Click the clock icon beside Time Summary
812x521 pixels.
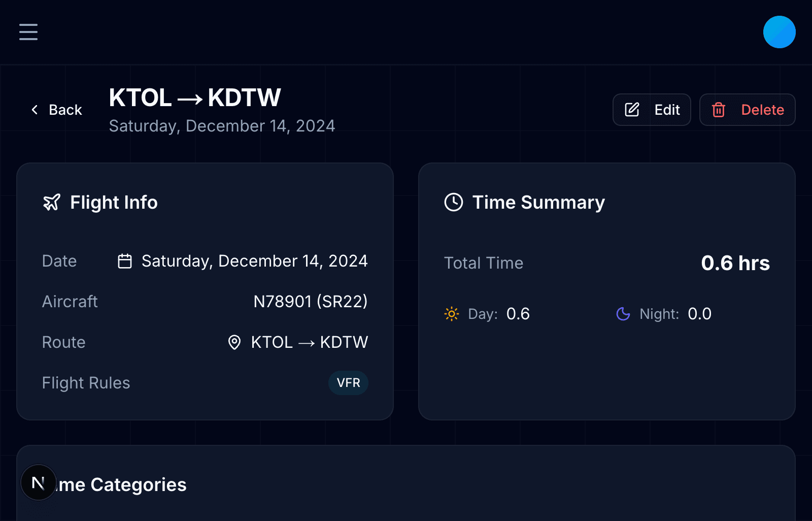click(x=453, y=202)
